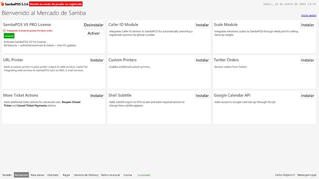Switch to Servicio de Delivery tab
The height and width of the screenshot is (179, 319).
(x=86, y=175)
